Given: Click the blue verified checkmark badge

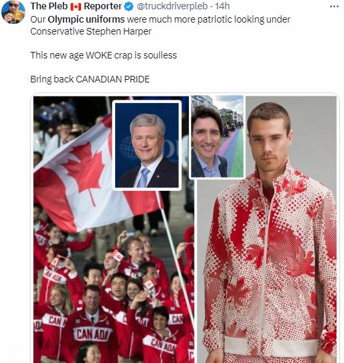Looking at the screenshot, I should pyautogui.click(x=129, y=7).
